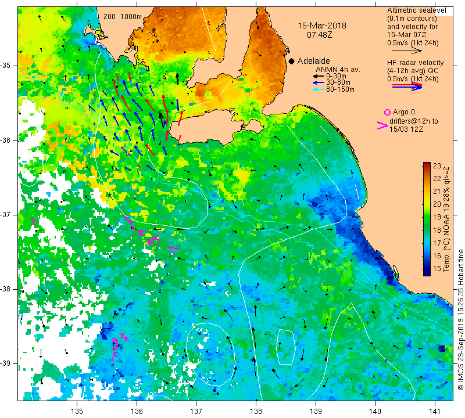This screenshot has height=418, width=465.
Task: Click the 17 value on temperature scale
Action: coord(437,243)
